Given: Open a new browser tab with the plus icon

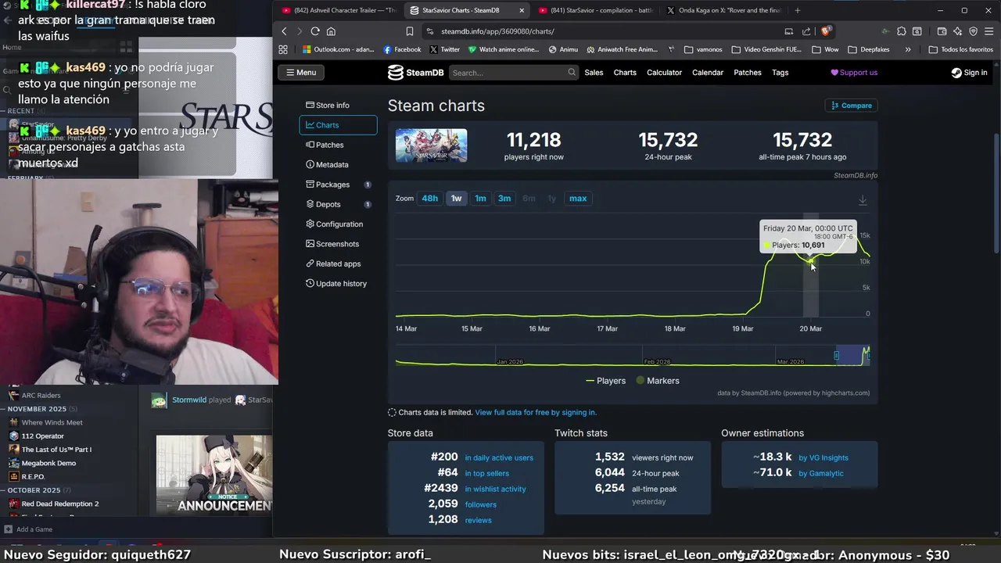Looking at the screenshot, I should (x=798, y=10).
